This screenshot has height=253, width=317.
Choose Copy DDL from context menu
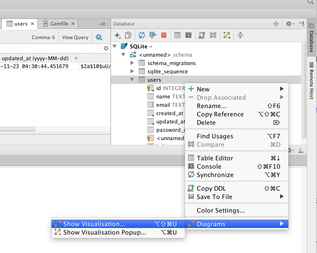[x=237, y=188]
